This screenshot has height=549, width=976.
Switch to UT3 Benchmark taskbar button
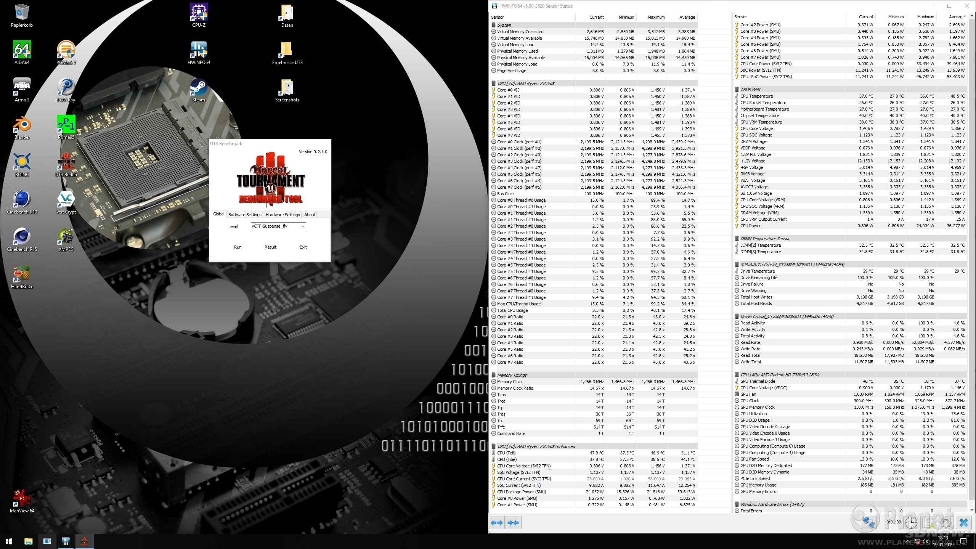(84, 541)
